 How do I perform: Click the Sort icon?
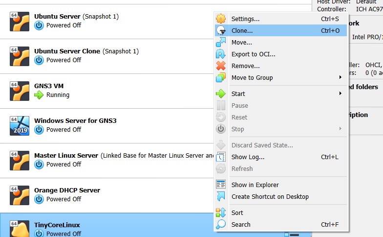221,213
